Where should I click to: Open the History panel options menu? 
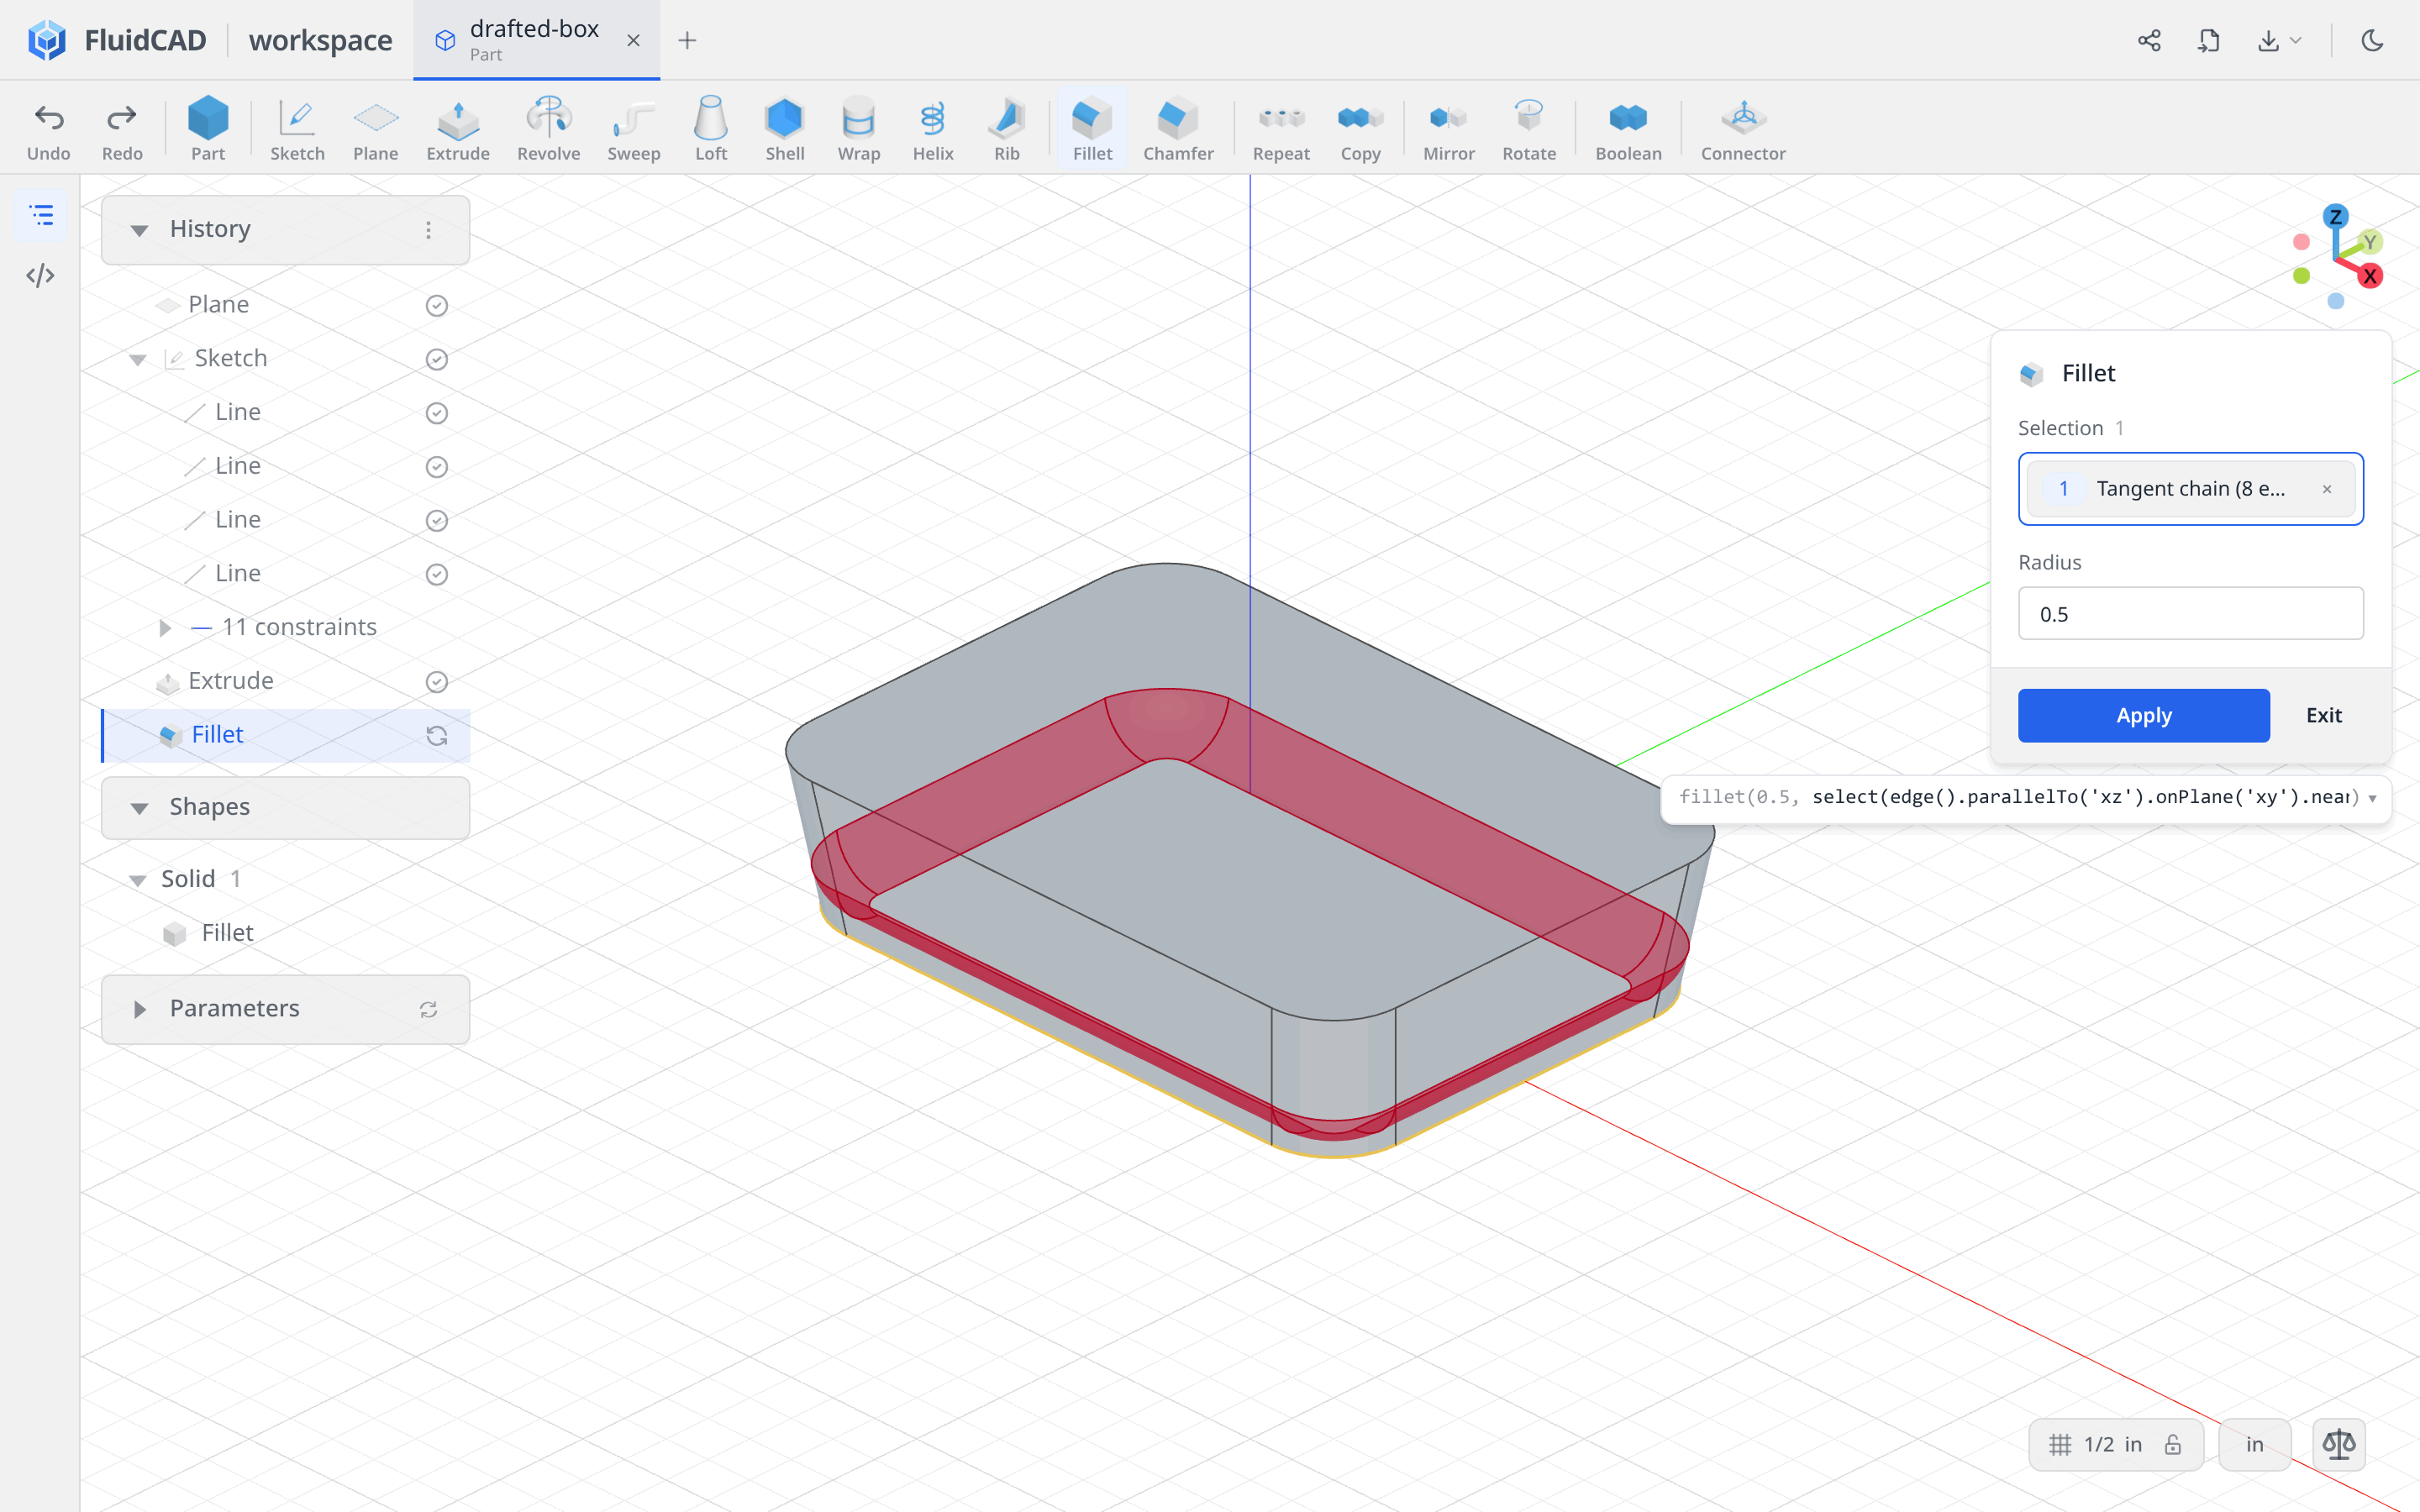428,230
